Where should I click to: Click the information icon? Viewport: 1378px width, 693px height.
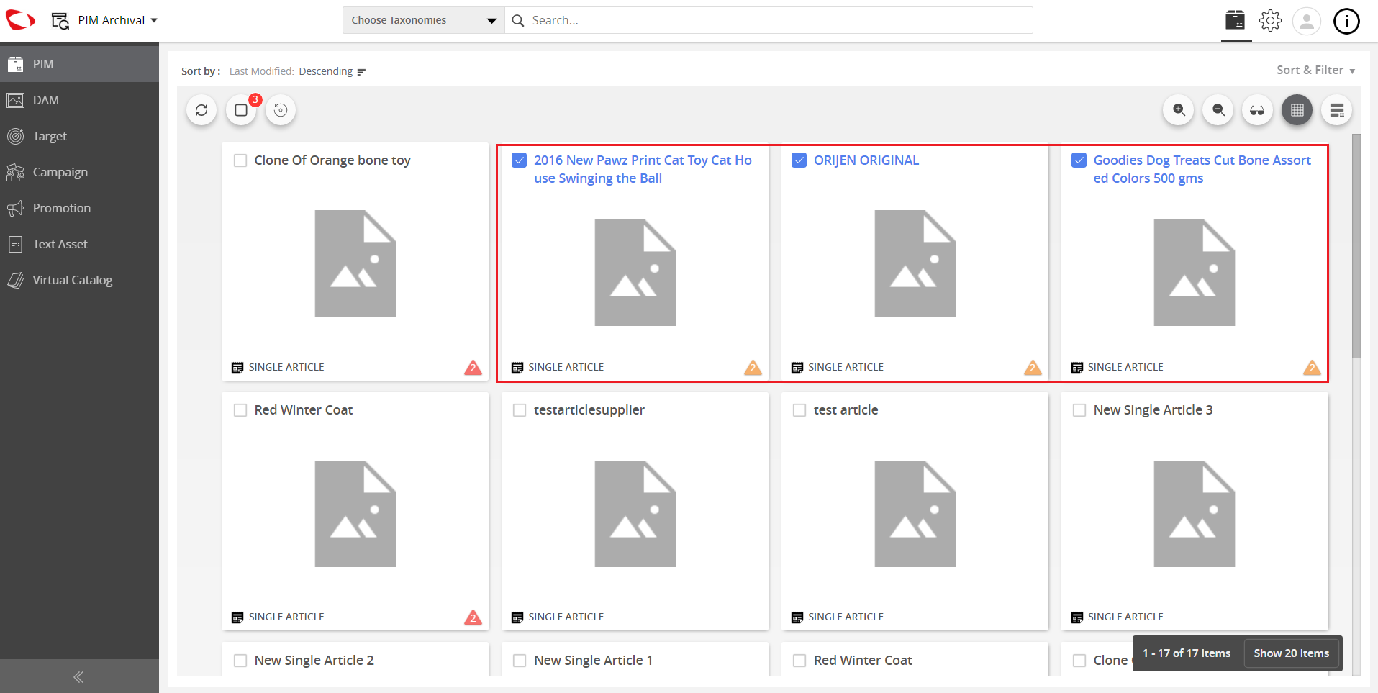[1346, 21]
